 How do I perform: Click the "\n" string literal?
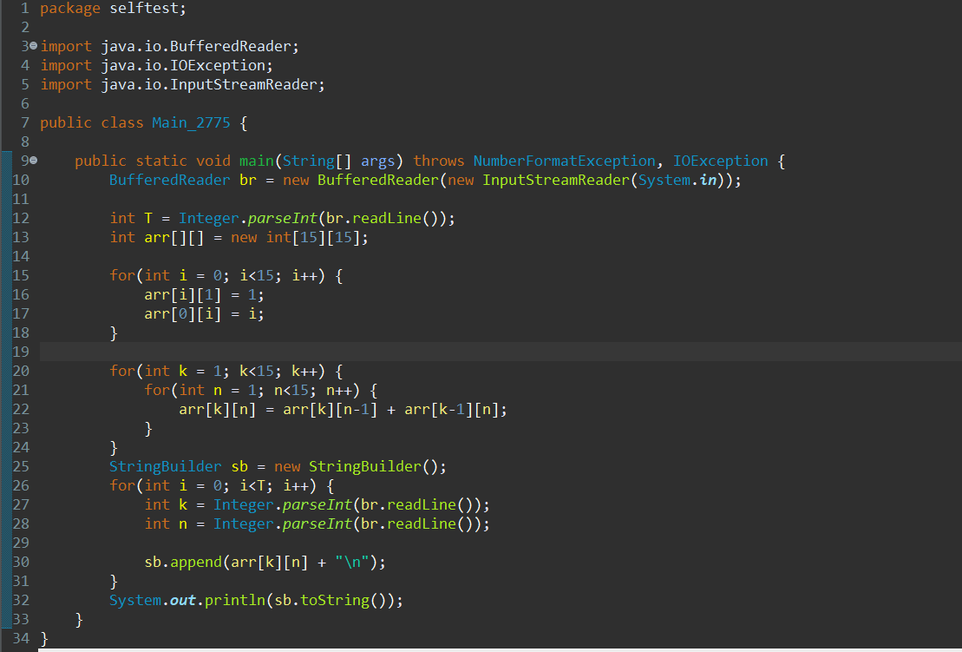coord(352,562)
